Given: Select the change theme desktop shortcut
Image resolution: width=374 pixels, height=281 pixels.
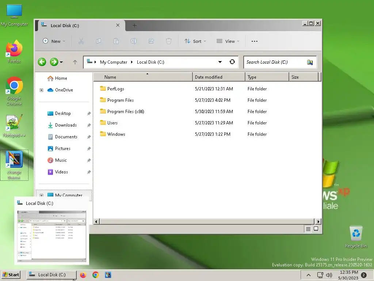Looking at the screenshot, I should pyautogui.click(x=14, y=165).
